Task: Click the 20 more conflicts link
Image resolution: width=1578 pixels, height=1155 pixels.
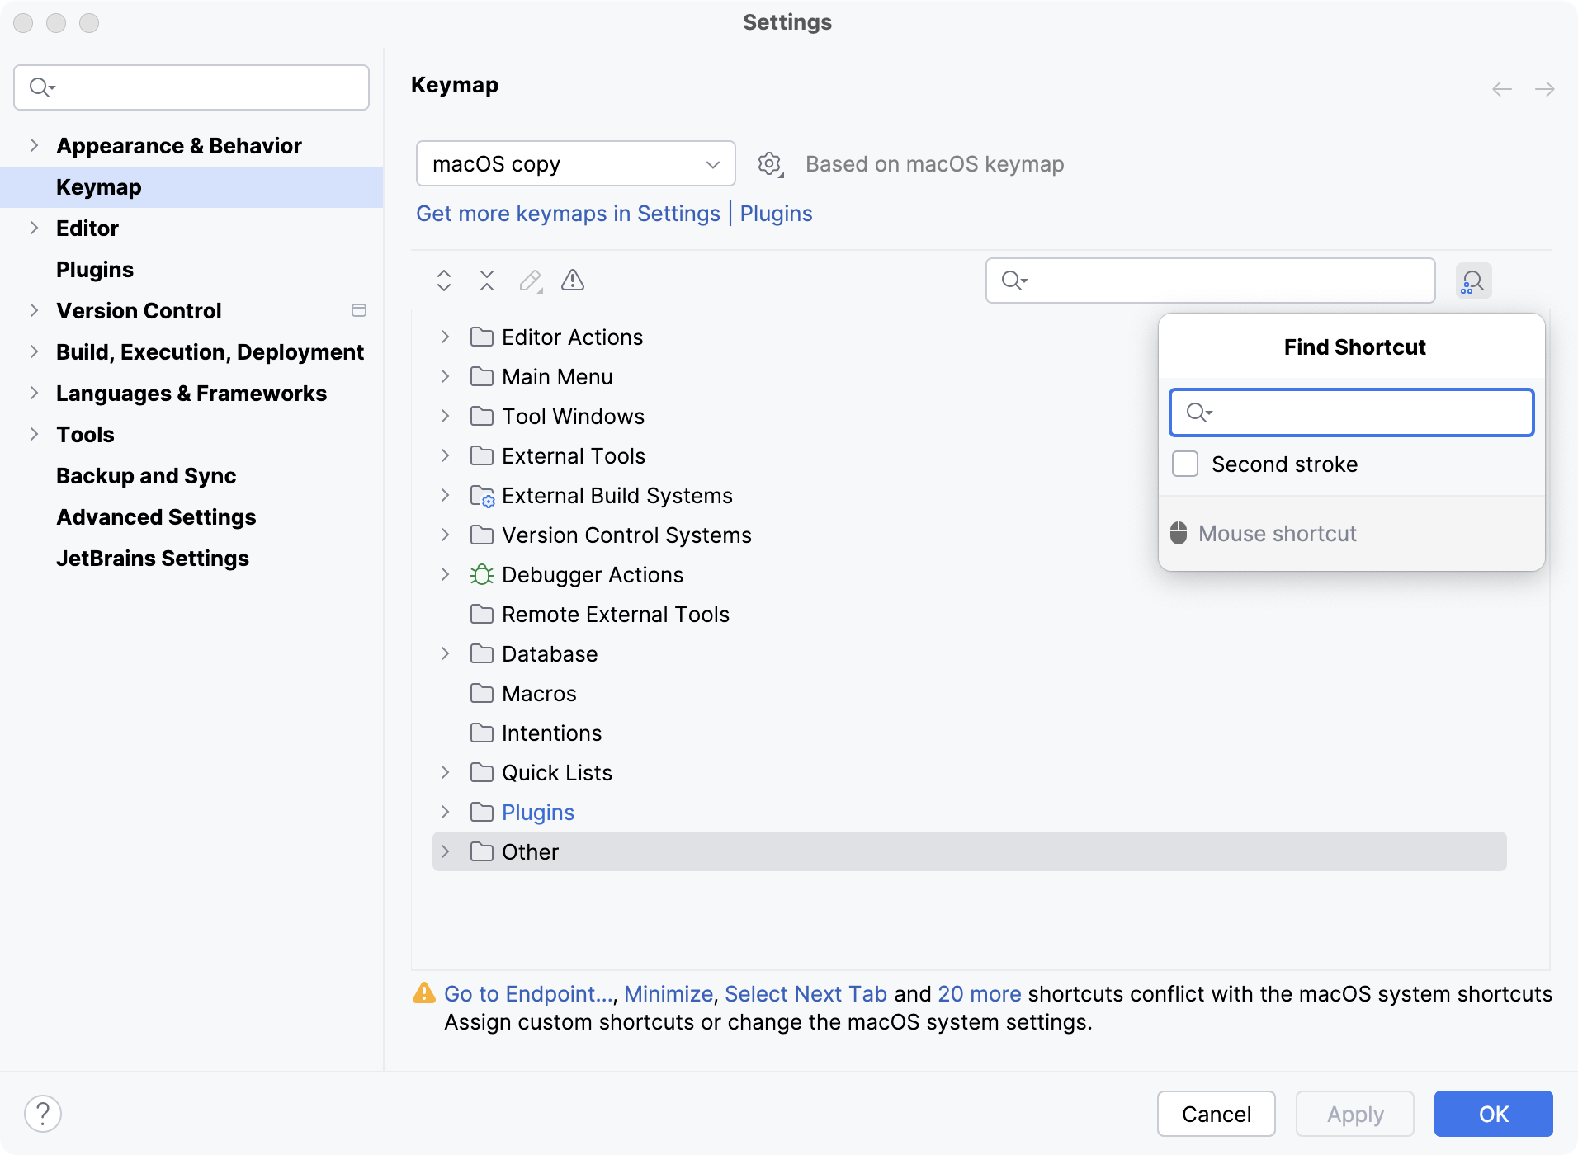Action: (x=979, y=993)
